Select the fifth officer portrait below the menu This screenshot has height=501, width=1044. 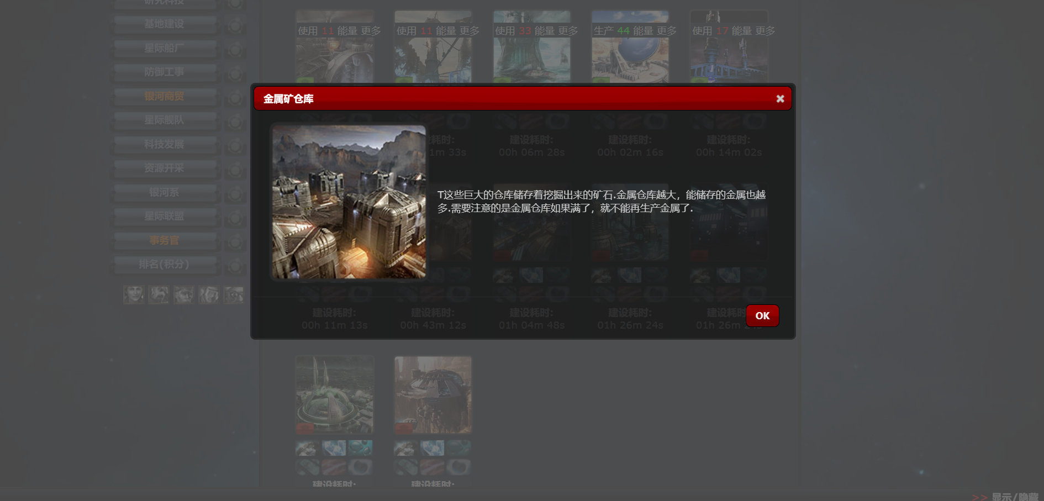click(234, 294)
